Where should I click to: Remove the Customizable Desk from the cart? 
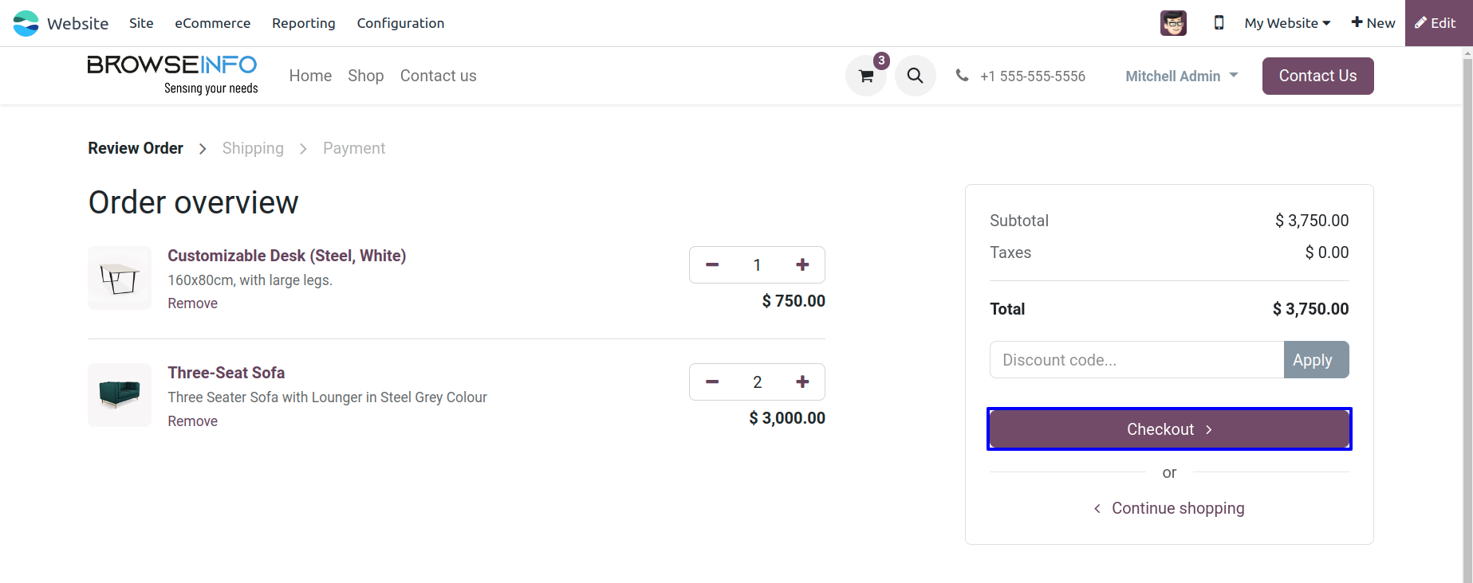pos(192,303)
